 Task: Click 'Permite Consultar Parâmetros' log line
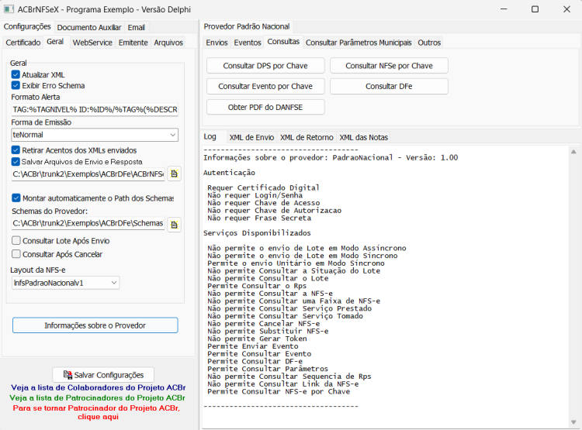pyautogui.click(x=268, y=369)
